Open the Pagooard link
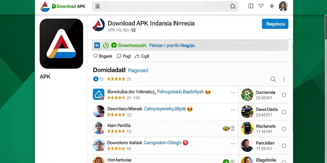This screenshot has height=163, width=327. (x=138, y=70)
